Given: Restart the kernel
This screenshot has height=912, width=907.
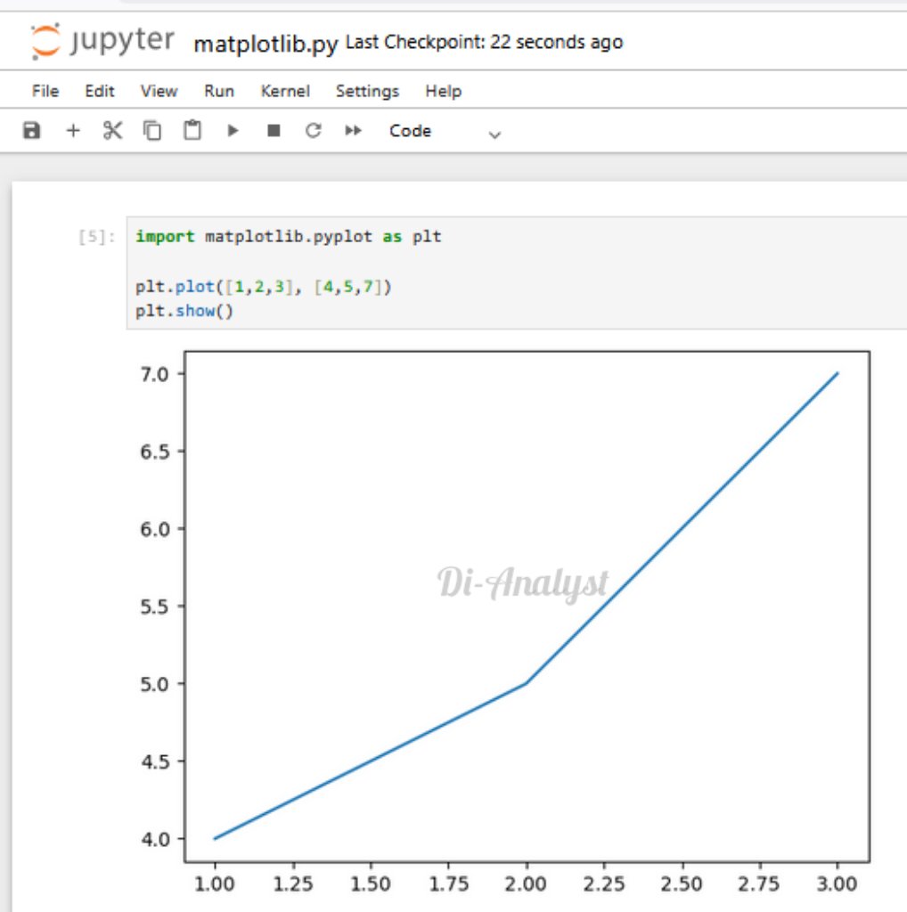Looking at the screenshot, I should pos(314,130).
